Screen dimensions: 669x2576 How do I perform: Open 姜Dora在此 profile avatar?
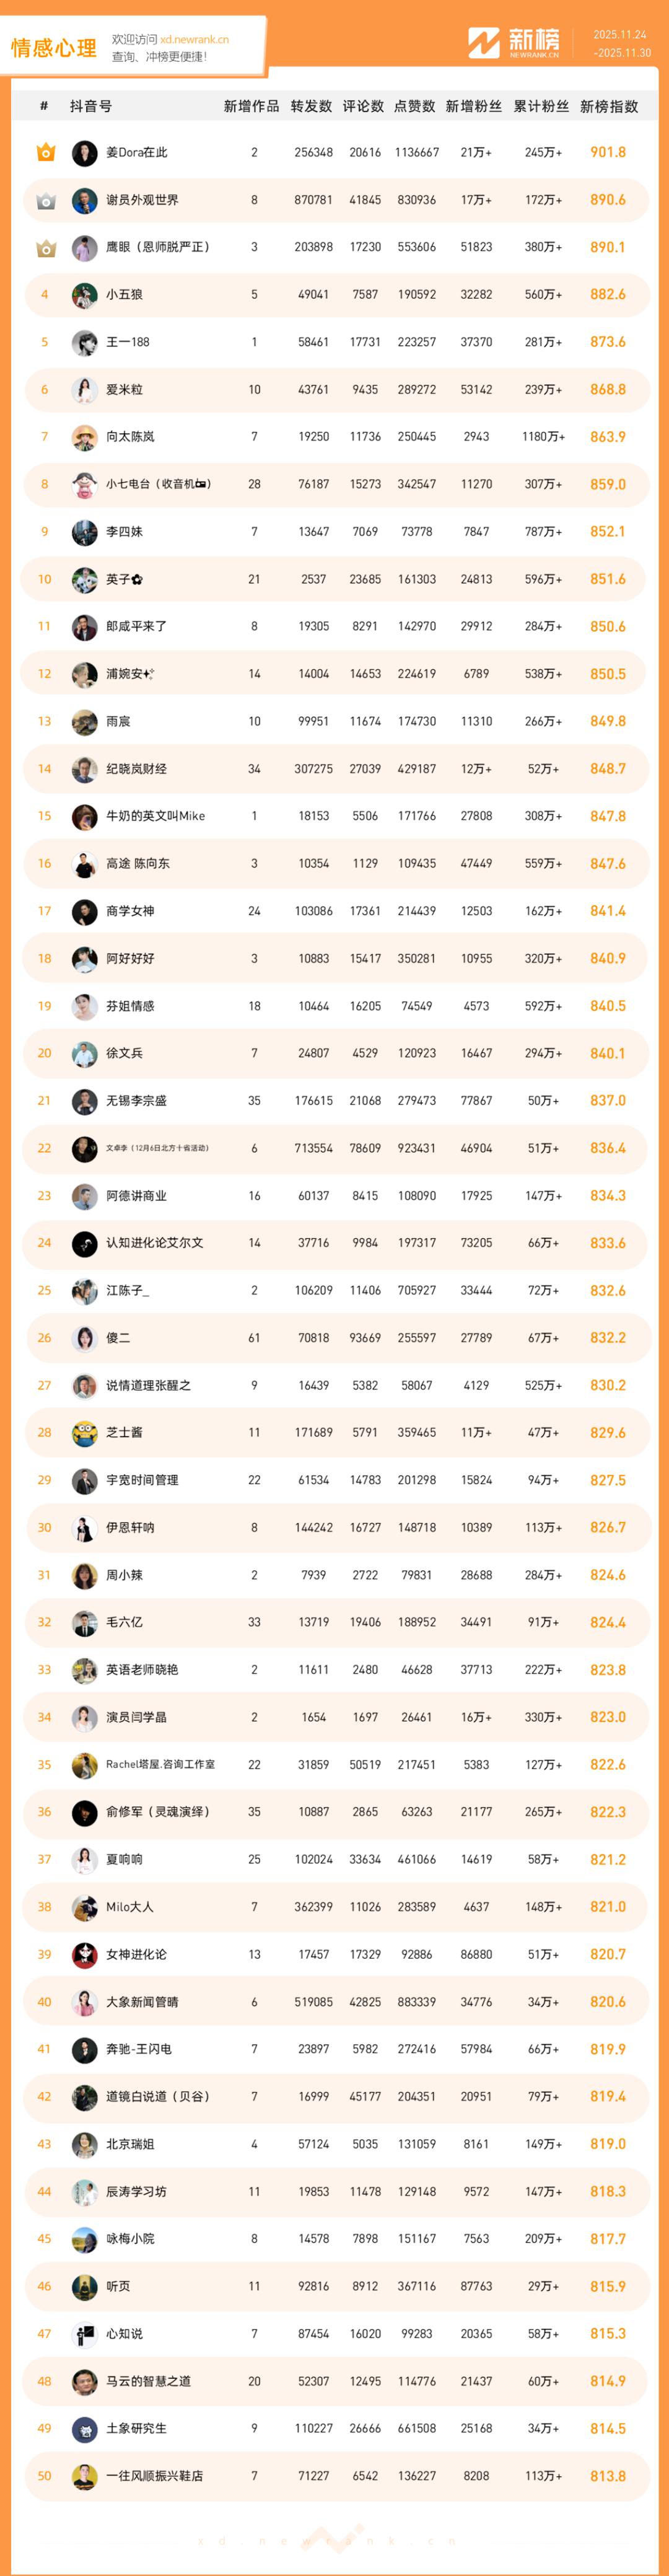coord(85,153)
